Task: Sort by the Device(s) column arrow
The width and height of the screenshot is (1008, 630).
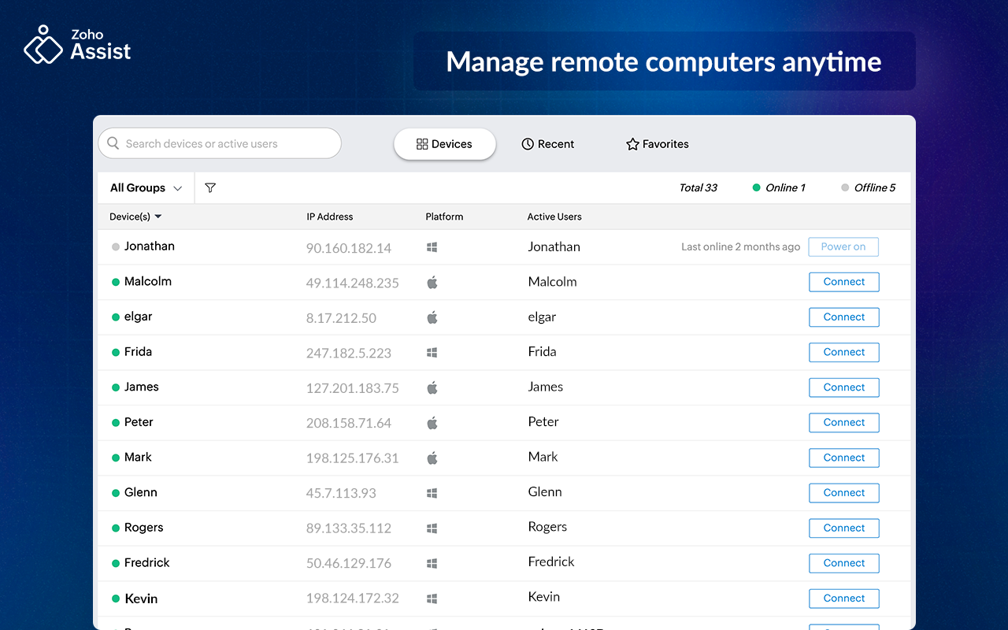Action: point(158,217)
